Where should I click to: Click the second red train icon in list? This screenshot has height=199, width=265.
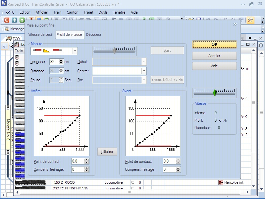[x=17, y=63]
